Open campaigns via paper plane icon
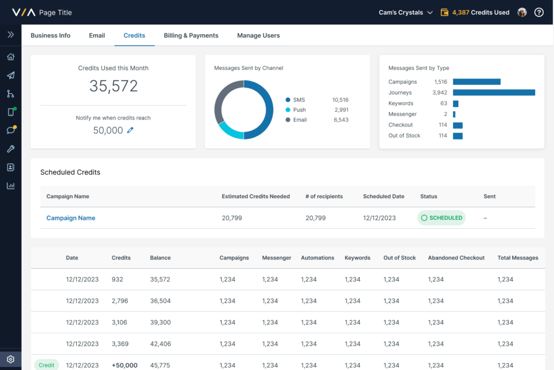This screenshot has height=370, width=554. pyautogui.click(x=10, y=75)
